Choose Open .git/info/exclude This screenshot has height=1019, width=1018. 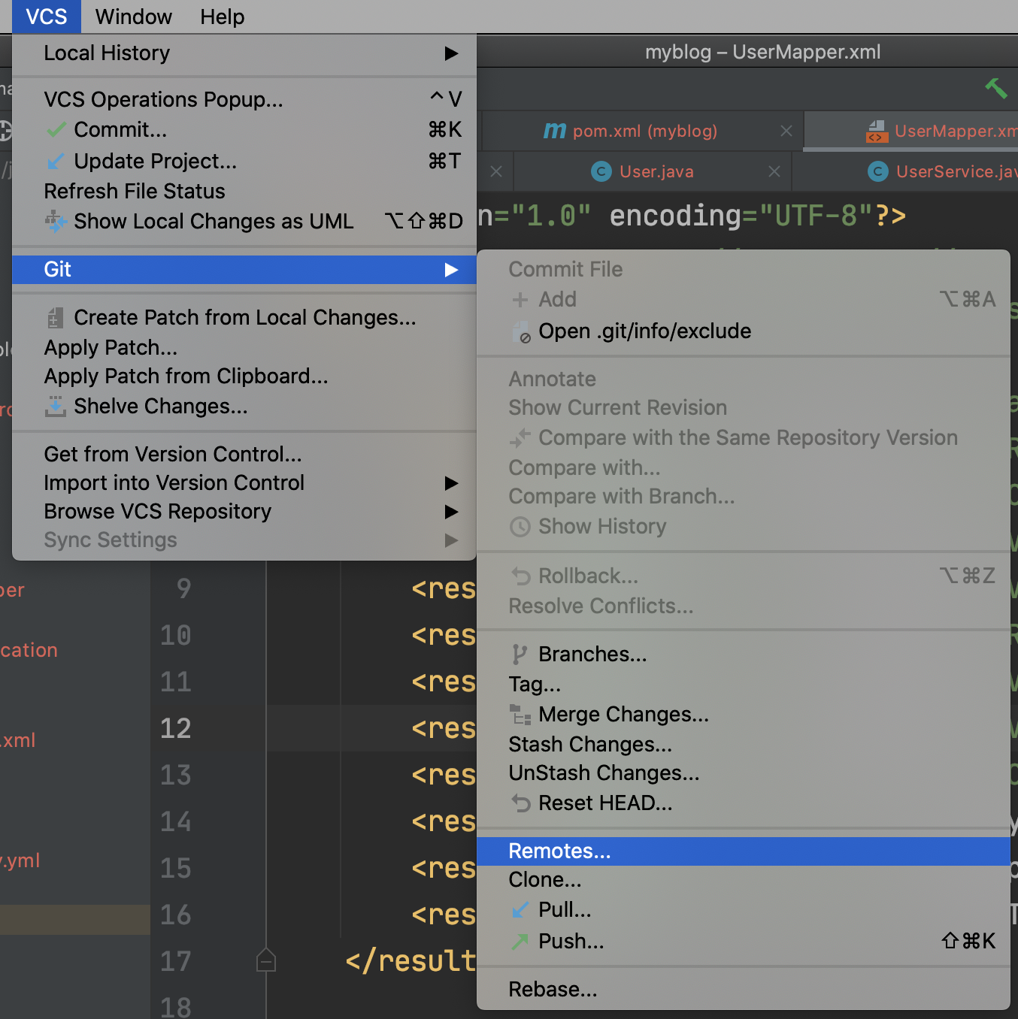(x=744, y=331)
